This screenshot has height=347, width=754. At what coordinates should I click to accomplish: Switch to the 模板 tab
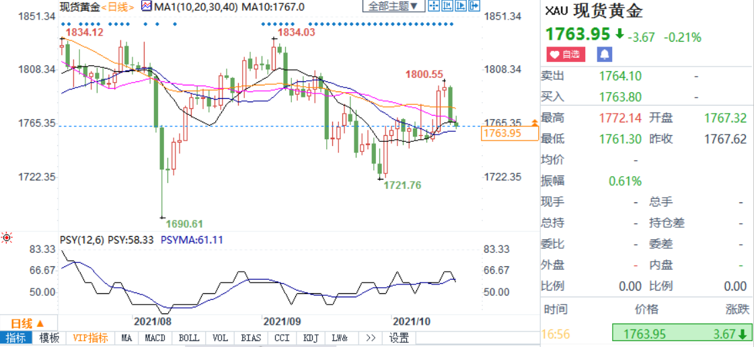pyautogui.click(x=50, y=338)
